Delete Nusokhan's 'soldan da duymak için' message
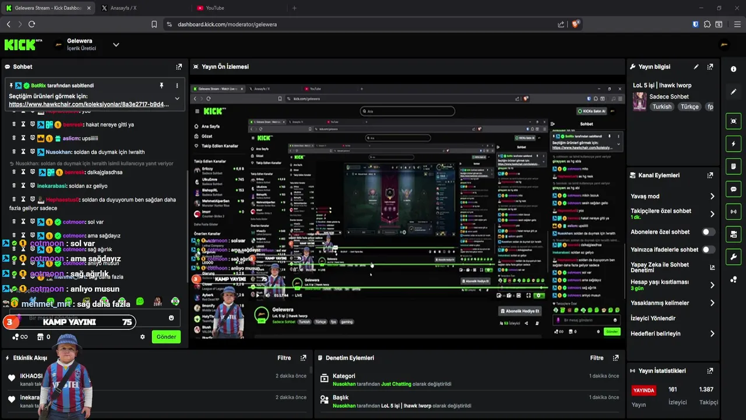The image size is (746, 420). [x=14, y=152]
